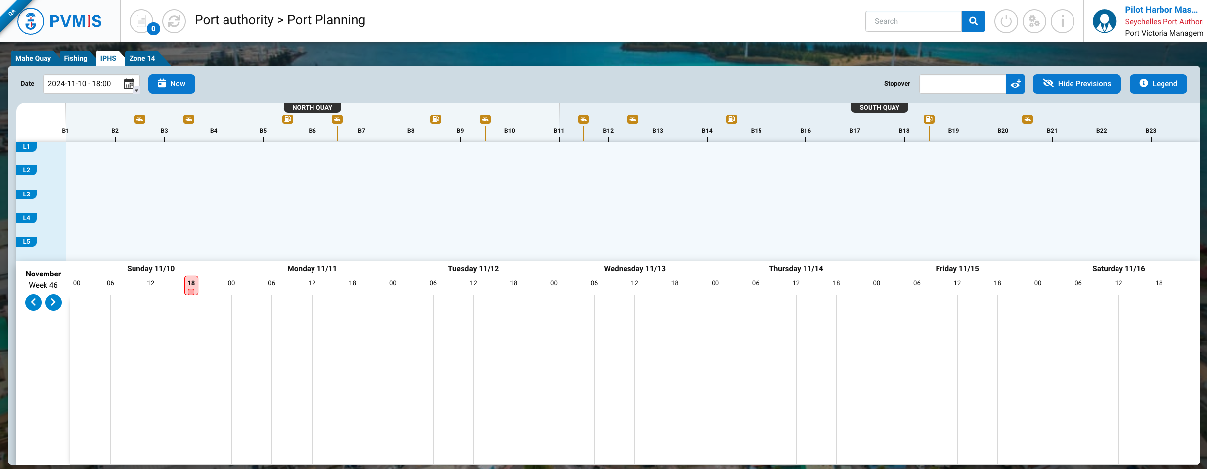Open the notifications document icon

point(142,21)
